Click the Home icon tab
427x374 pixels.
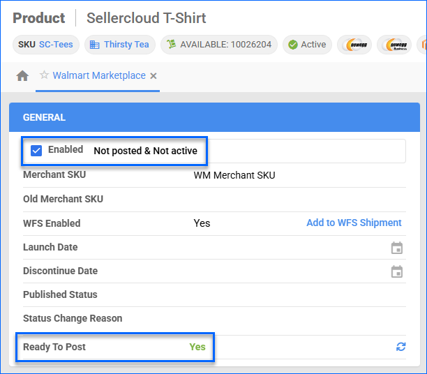22,76
